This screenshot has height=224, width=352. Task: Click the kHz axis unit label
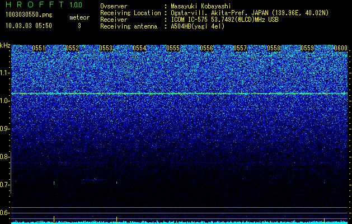click(5, 45)
